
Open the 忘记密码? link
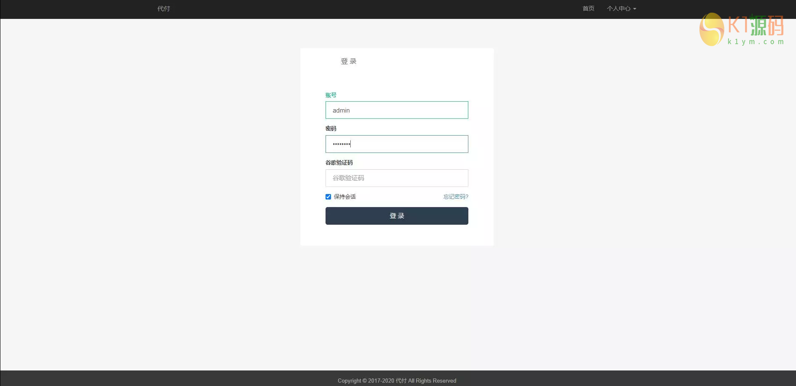[x=456, y=197]
